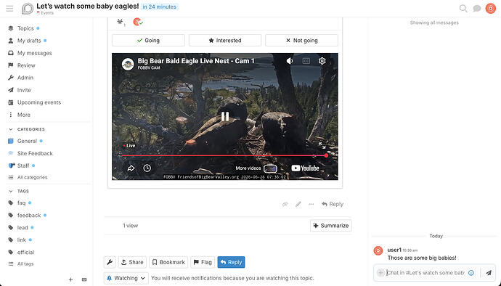Select Not going for the event
The image size is (501, 286).
pyautogui.click(x=301, y=40)
